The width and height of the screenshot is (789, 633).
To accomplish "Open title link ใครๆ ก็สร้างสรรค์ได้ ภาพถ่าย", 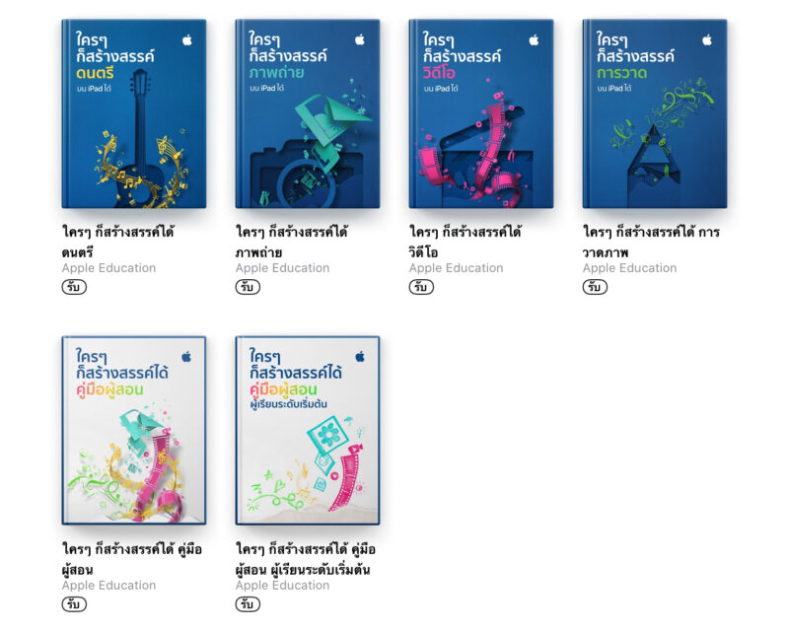I will (291, 242).
